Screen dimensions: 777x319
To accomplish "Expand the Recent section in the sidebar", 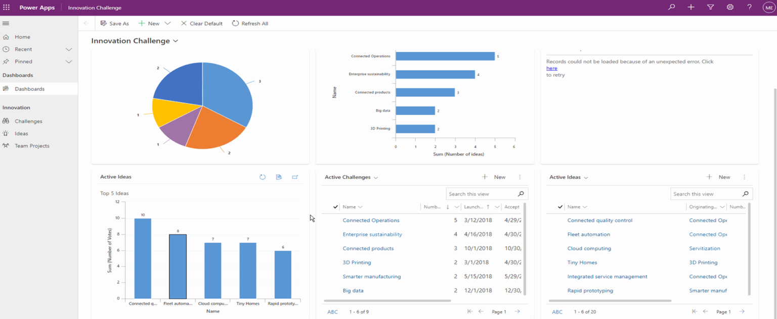I will pos(68,49).
